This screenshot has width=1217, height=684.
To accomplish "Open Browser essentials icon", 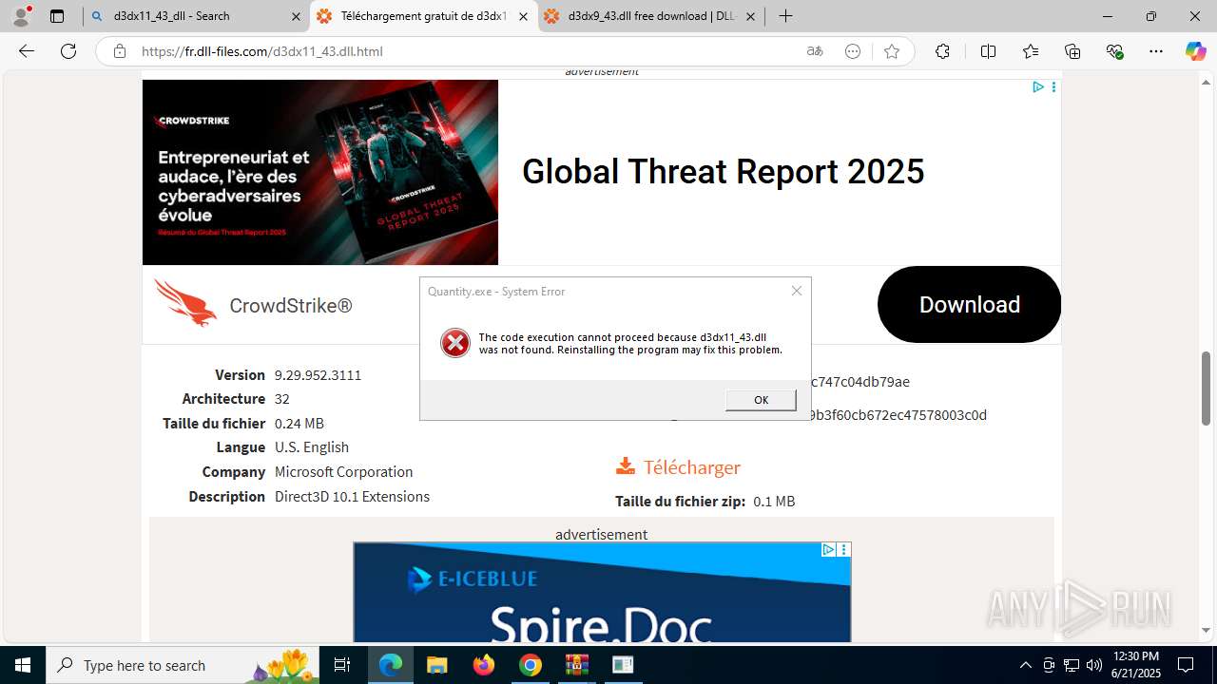I will tap(1115, 51).
